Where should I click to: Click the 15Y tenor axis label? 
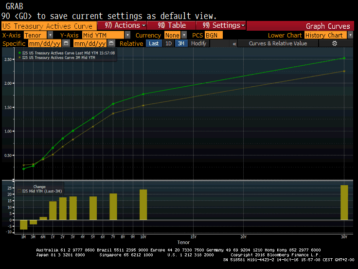click(193, 237)
